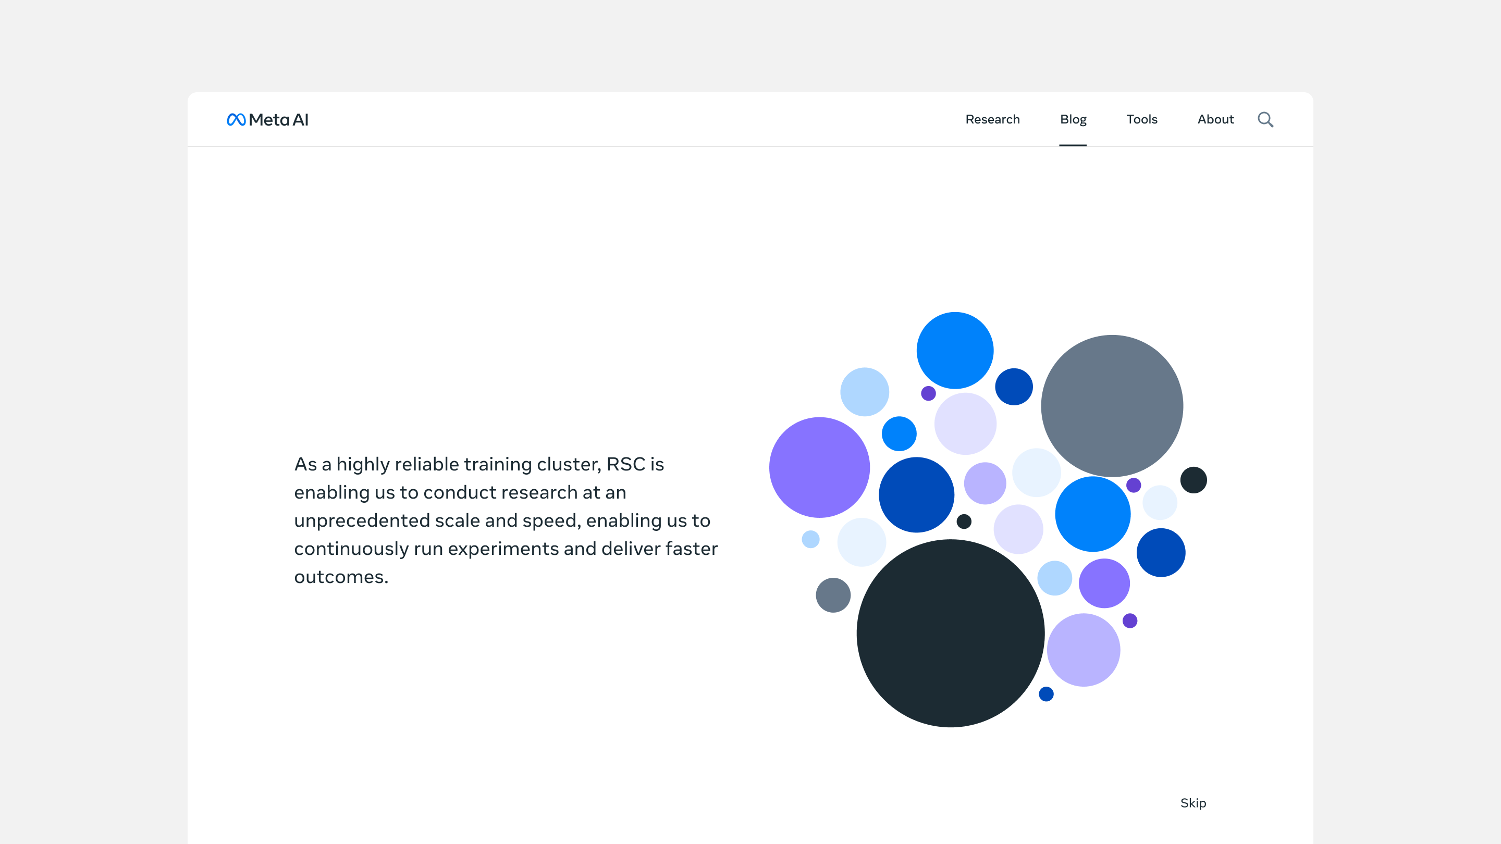1501x844 pixels.
Task: Click the largest dark navy circle
Action: click(950, 633)
